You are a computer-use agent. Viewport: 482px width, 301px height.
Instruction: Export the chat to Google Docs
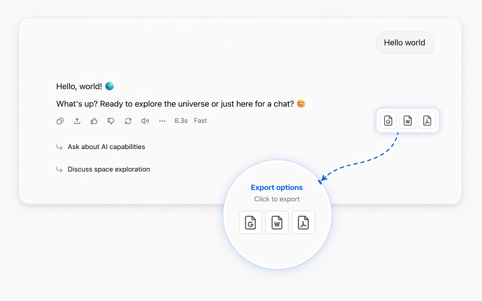click(x=388, y=120)
